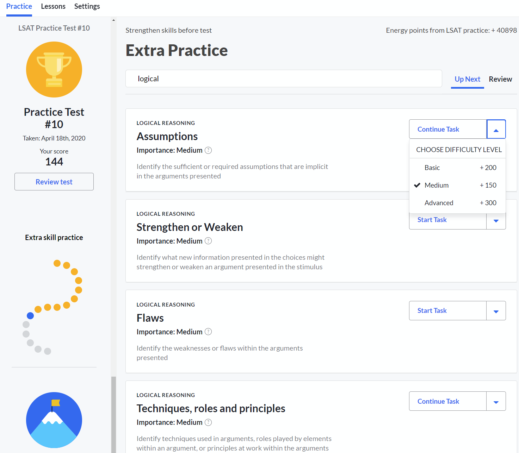Collapse the Assumptions difficulty dropdown
Viewport: 519px width, 453px height.
coord(496,130)
